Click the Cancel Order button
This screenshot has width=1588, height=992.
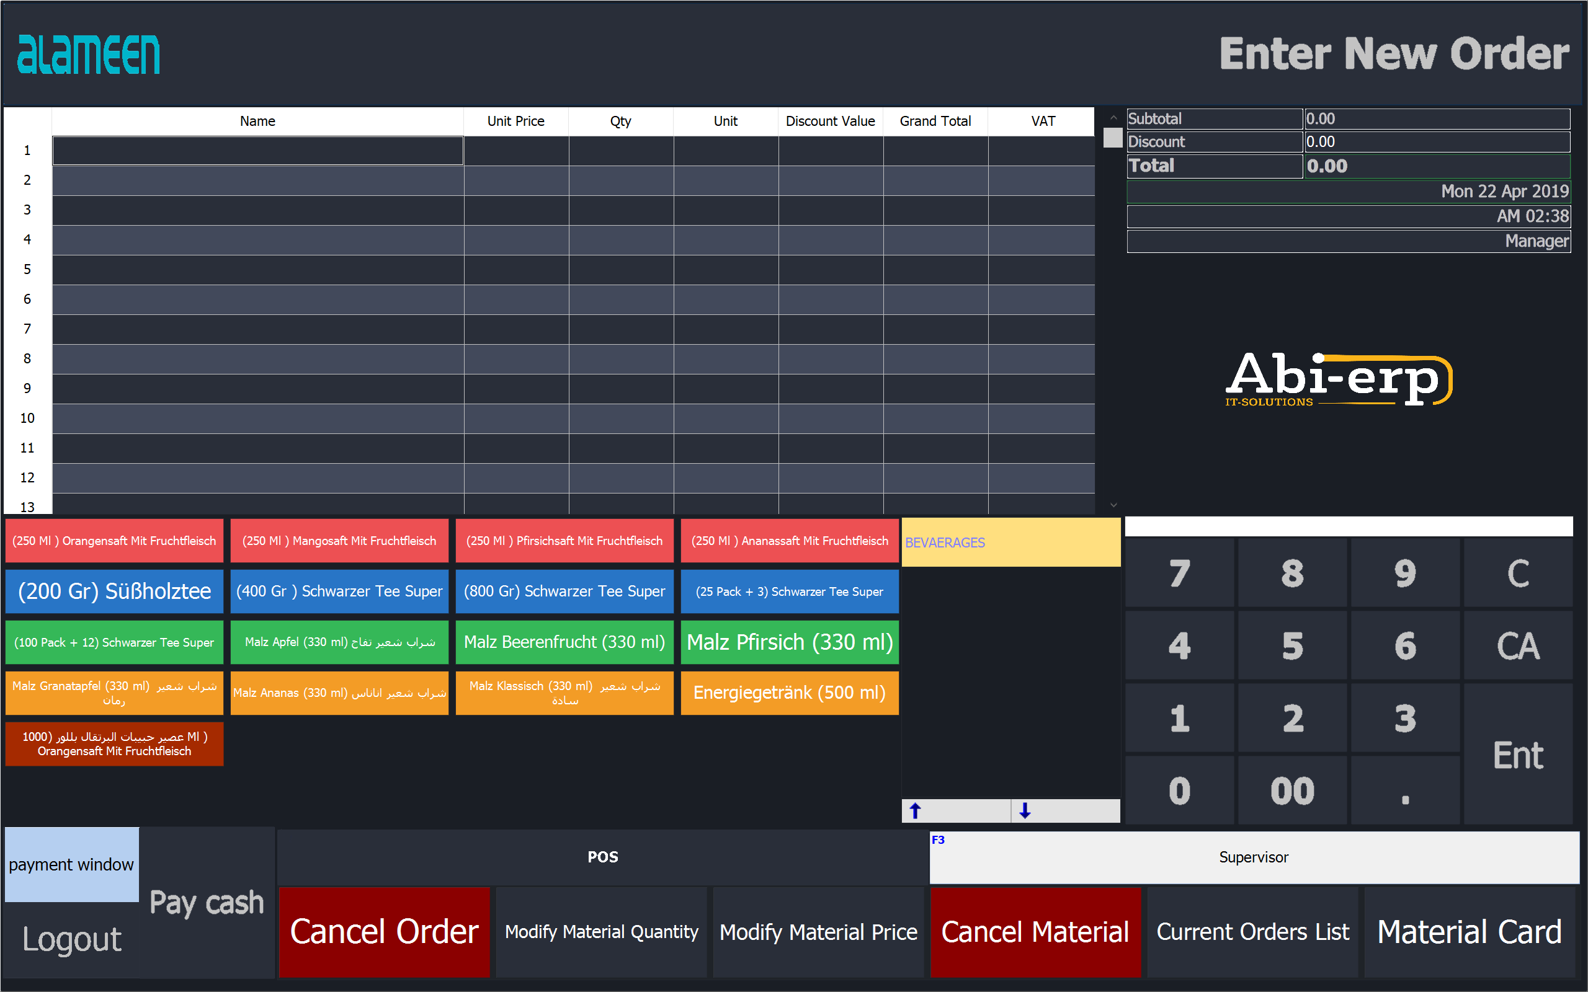(x=385, y=932)
